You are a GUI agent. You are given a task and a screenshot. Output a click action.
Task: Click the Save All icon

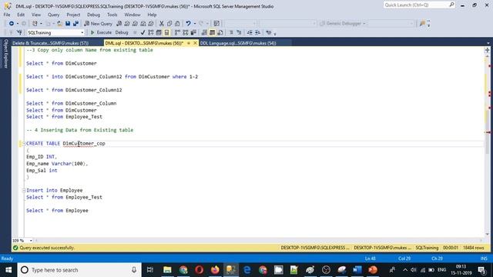tap(75, 24)
